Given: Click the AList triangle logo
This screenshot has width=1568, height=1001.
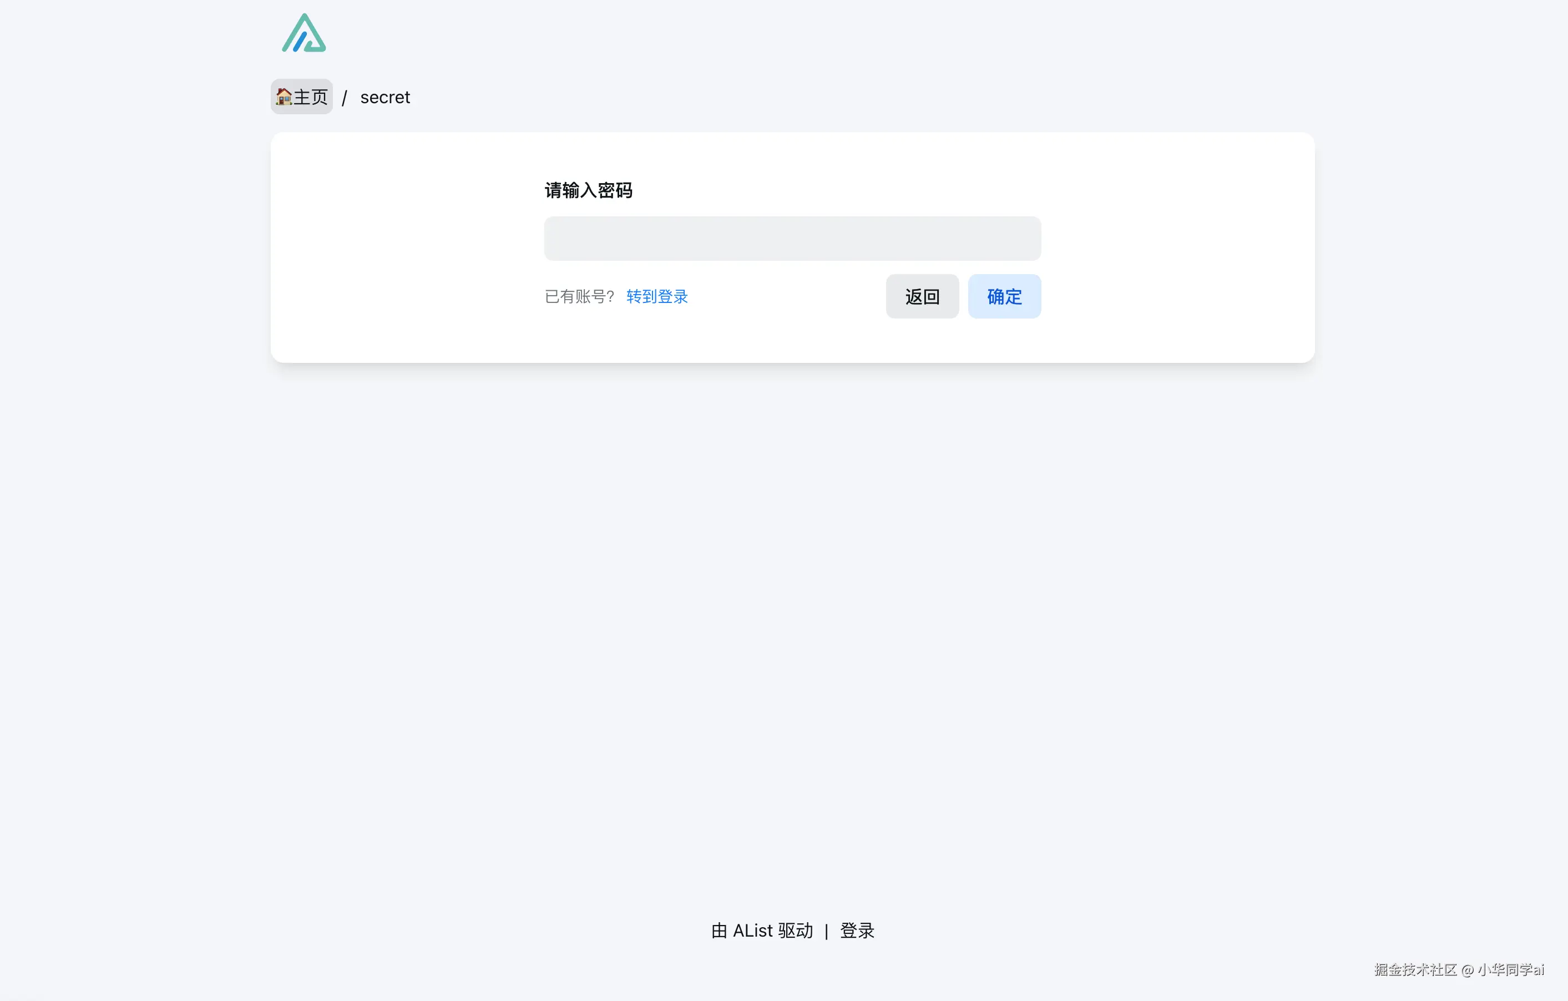Looking at the screenshot, I should pyautogui.click(x=304, y=34).
